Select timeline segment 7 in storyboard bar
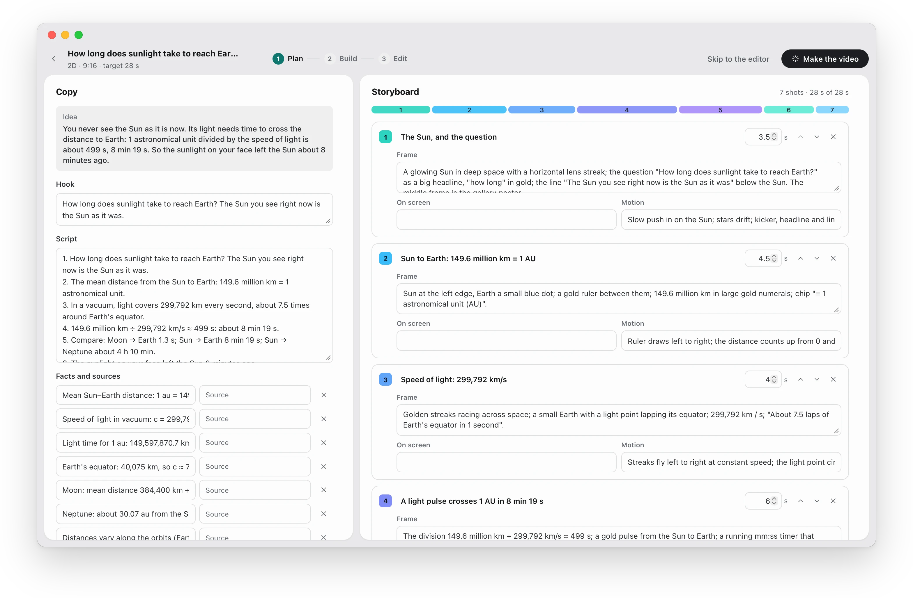The height and width of the screenshot is (598, 913). pyautogui.click(x=832, y=110)
